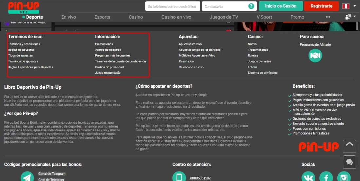Open Tipos de apuestas link

pyautogui.click(x=20, y=55)
